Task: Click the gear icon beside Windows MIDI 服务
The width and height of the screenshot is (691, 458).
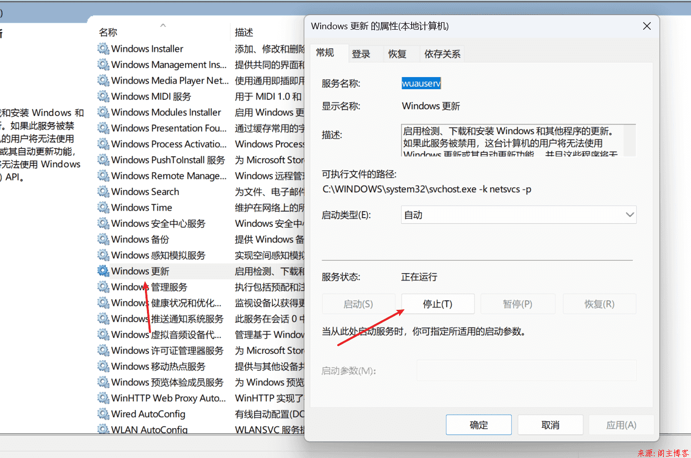Action: [x=103, y=96]
